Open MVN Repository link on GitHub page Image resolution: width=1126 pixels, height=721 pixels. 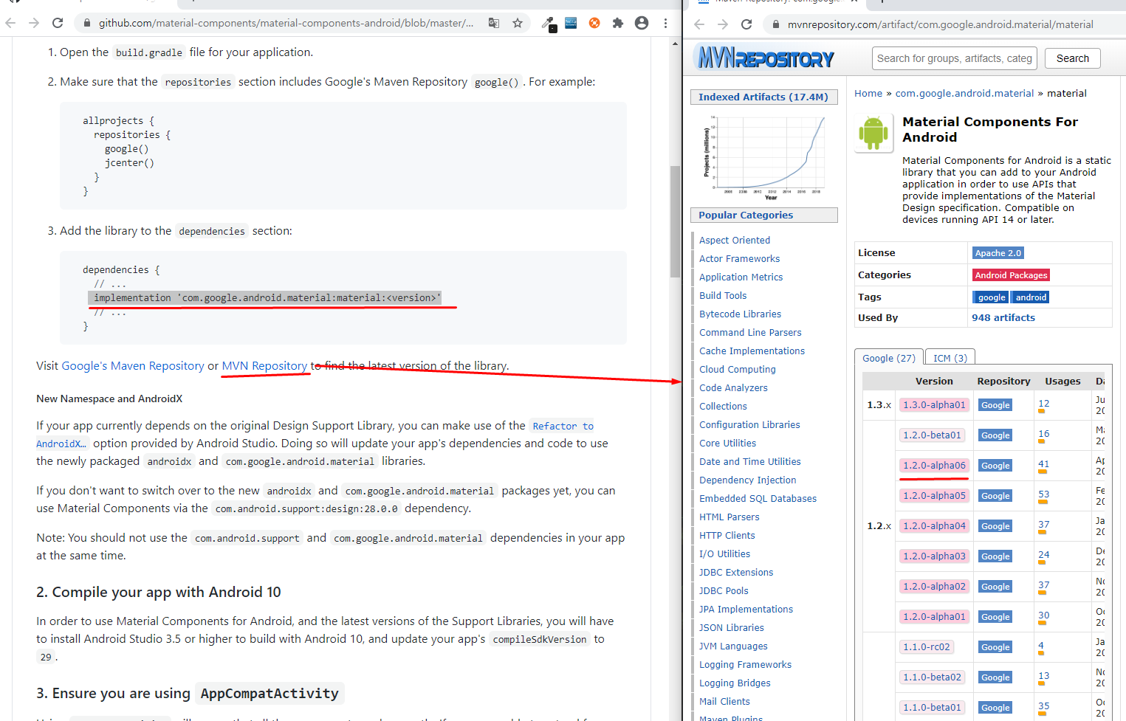pyautogui.click(x=264, y=366)
